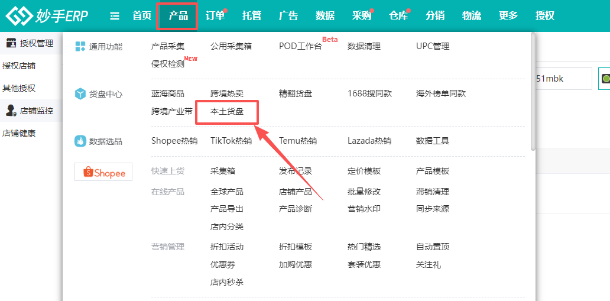Open 折扣活动 link
The image size is (610, 301).
pos(227,247)
